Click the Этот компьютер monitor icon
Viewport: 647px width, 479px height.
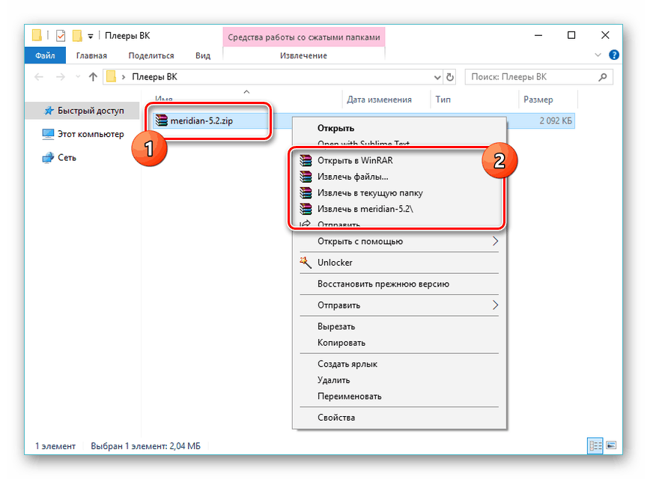click(48, 134)
